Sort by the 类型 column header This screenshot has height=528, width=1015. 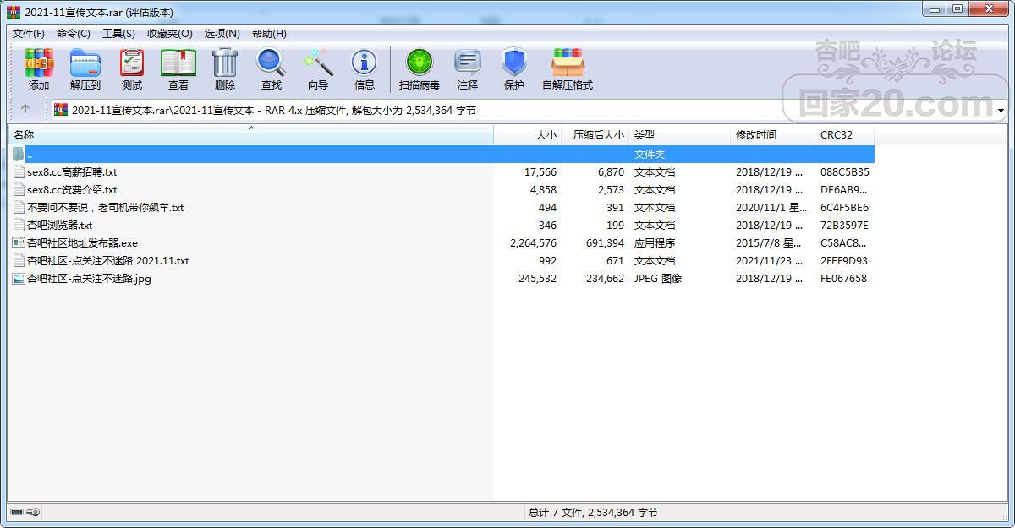(680, 134)
